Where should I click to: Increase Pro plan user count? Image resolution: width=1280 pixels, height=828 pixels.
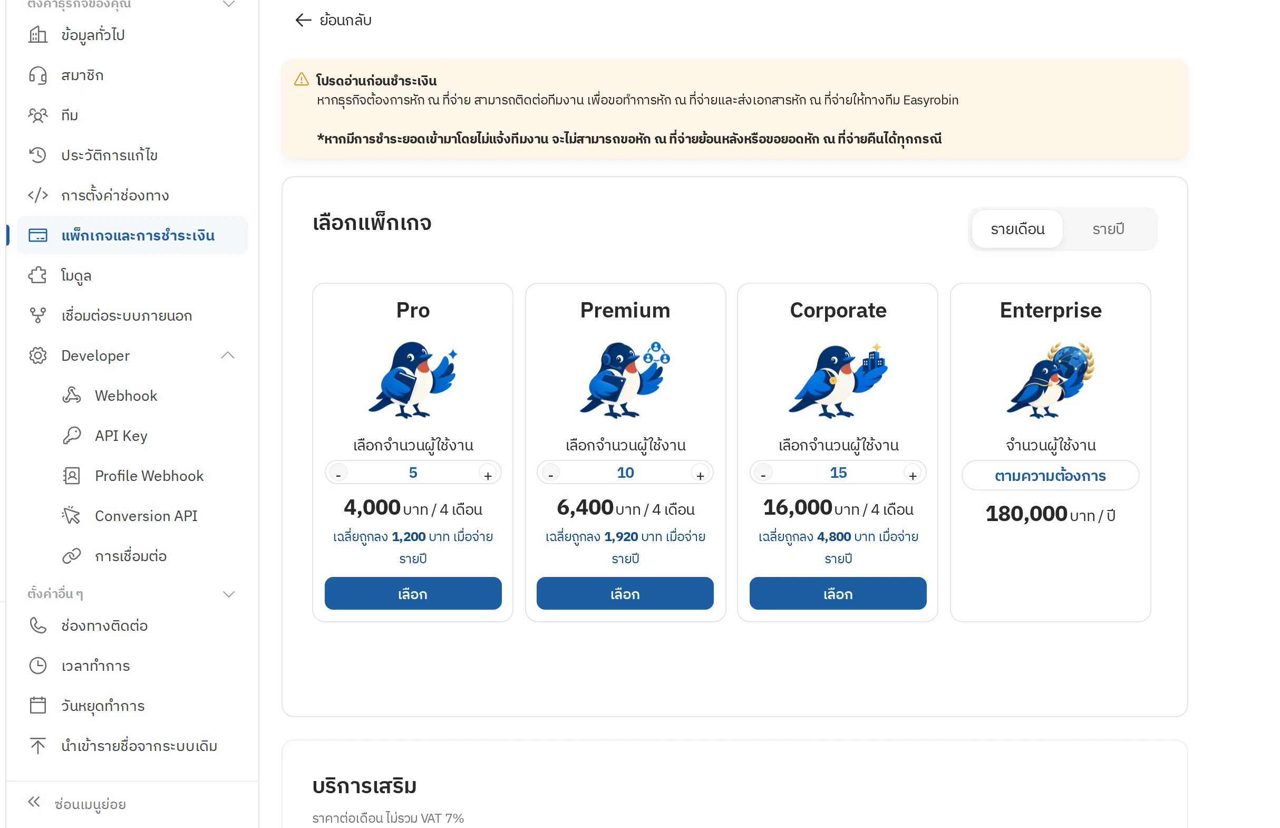pos(488,474)
